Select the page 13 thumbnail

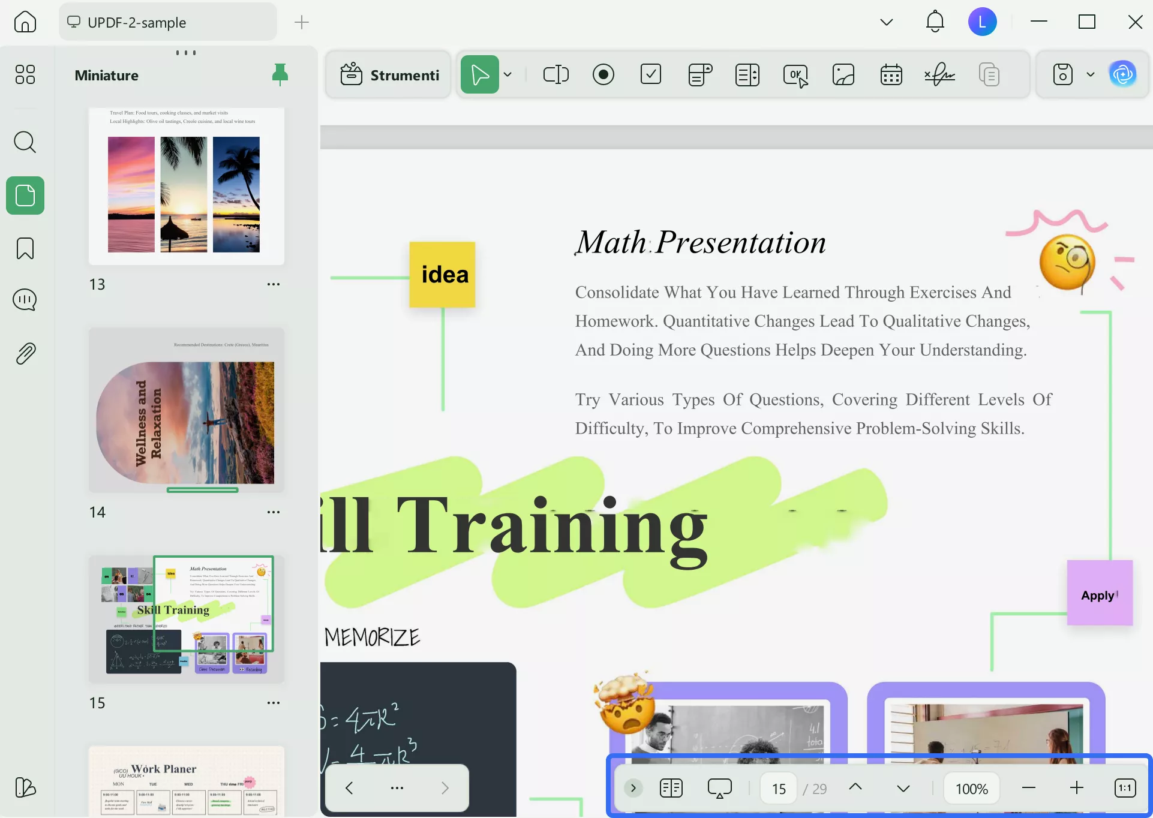(187, 186)
